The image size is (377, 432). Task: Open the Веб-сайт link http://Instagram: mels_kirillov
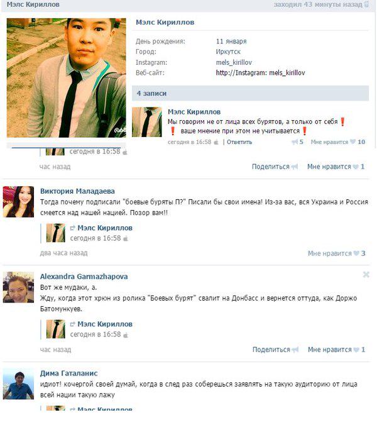[260, 73]
